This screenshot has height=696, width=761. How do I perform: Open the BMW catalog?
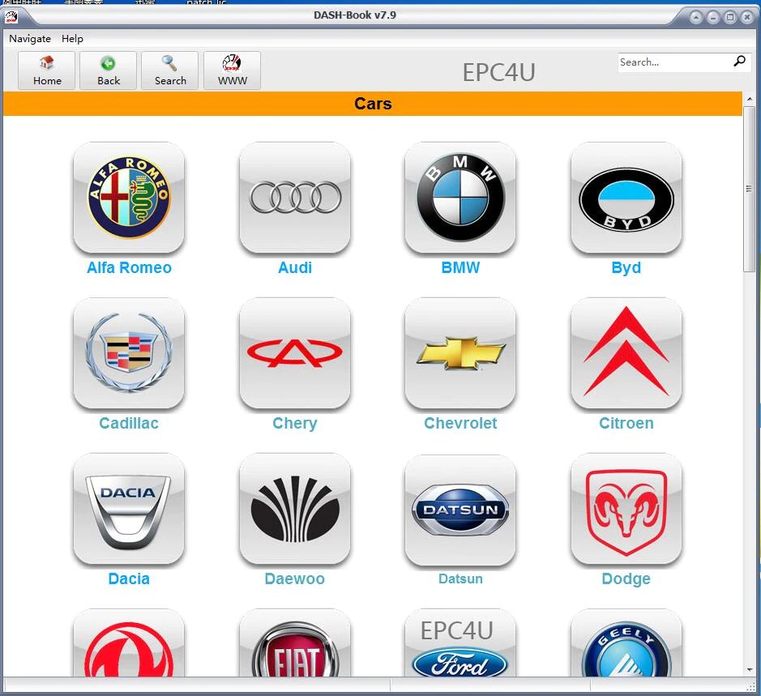pos(460,199)
